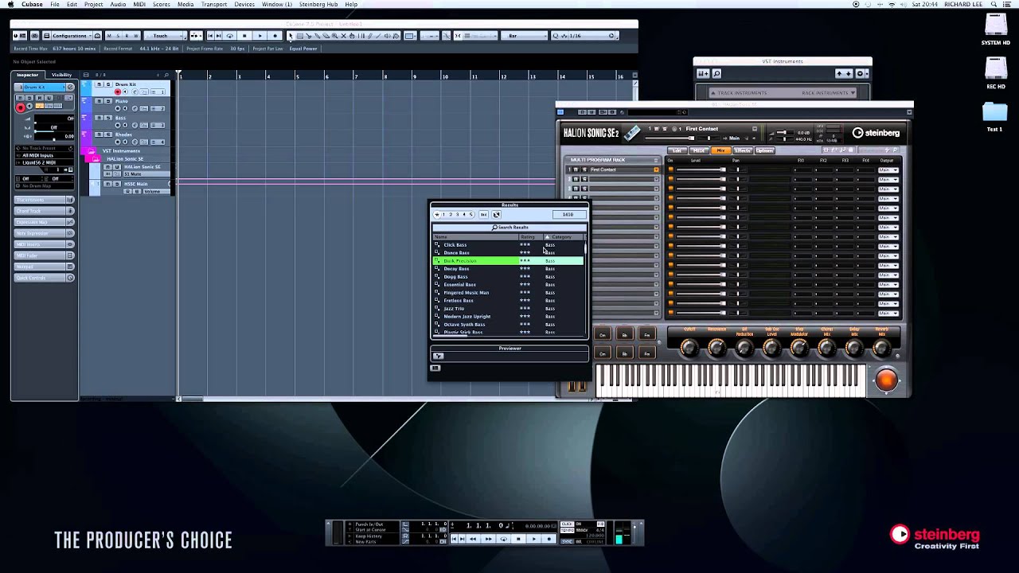Switch to the Visibility tab
Image resolution: width=1019 pixels, height=573 pixels.
[61, 75]
